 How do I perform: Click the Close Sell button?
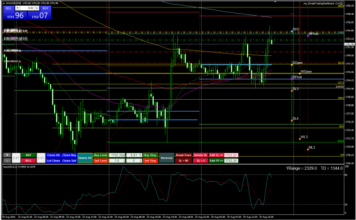point(69,161)
